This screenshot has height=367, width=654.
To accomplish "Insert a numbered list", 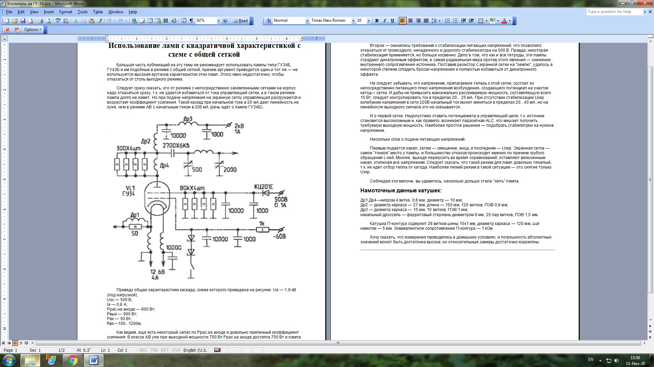I will pyautogui.click(x=448, y=21).
